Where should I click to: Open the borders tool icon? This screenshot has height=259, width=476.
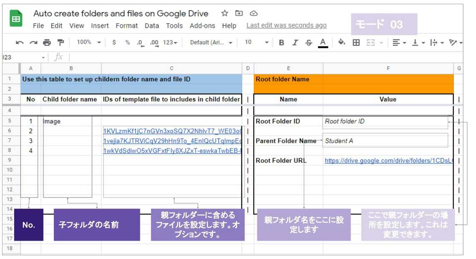356,42
